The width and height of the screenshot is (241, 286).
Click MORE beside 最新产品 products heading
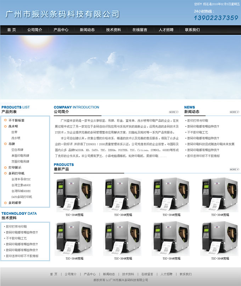tap(234, 169)
